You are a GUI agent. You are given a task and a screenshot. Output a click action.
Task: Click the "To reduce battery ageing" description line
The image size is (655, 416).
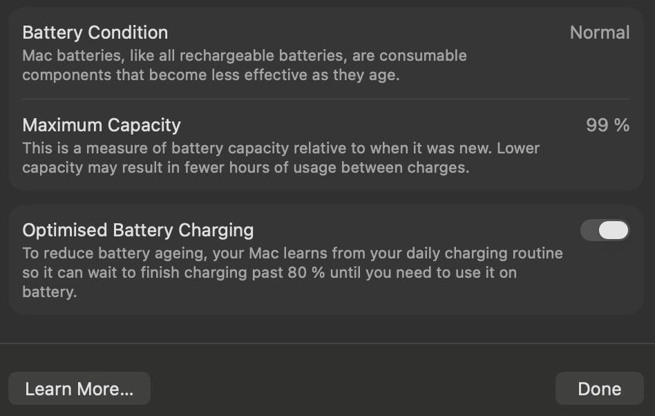(292, 253)
